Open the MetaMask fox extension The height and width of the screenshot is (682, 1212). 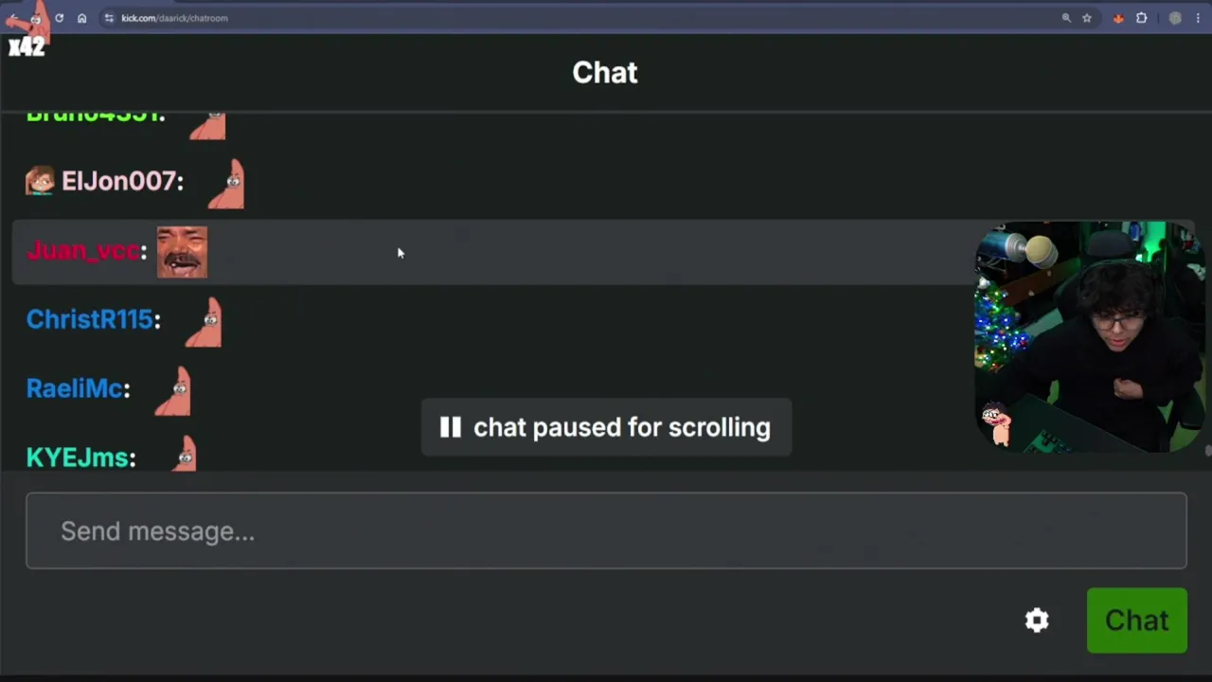pyautogui.click(x=1118, y=18)
